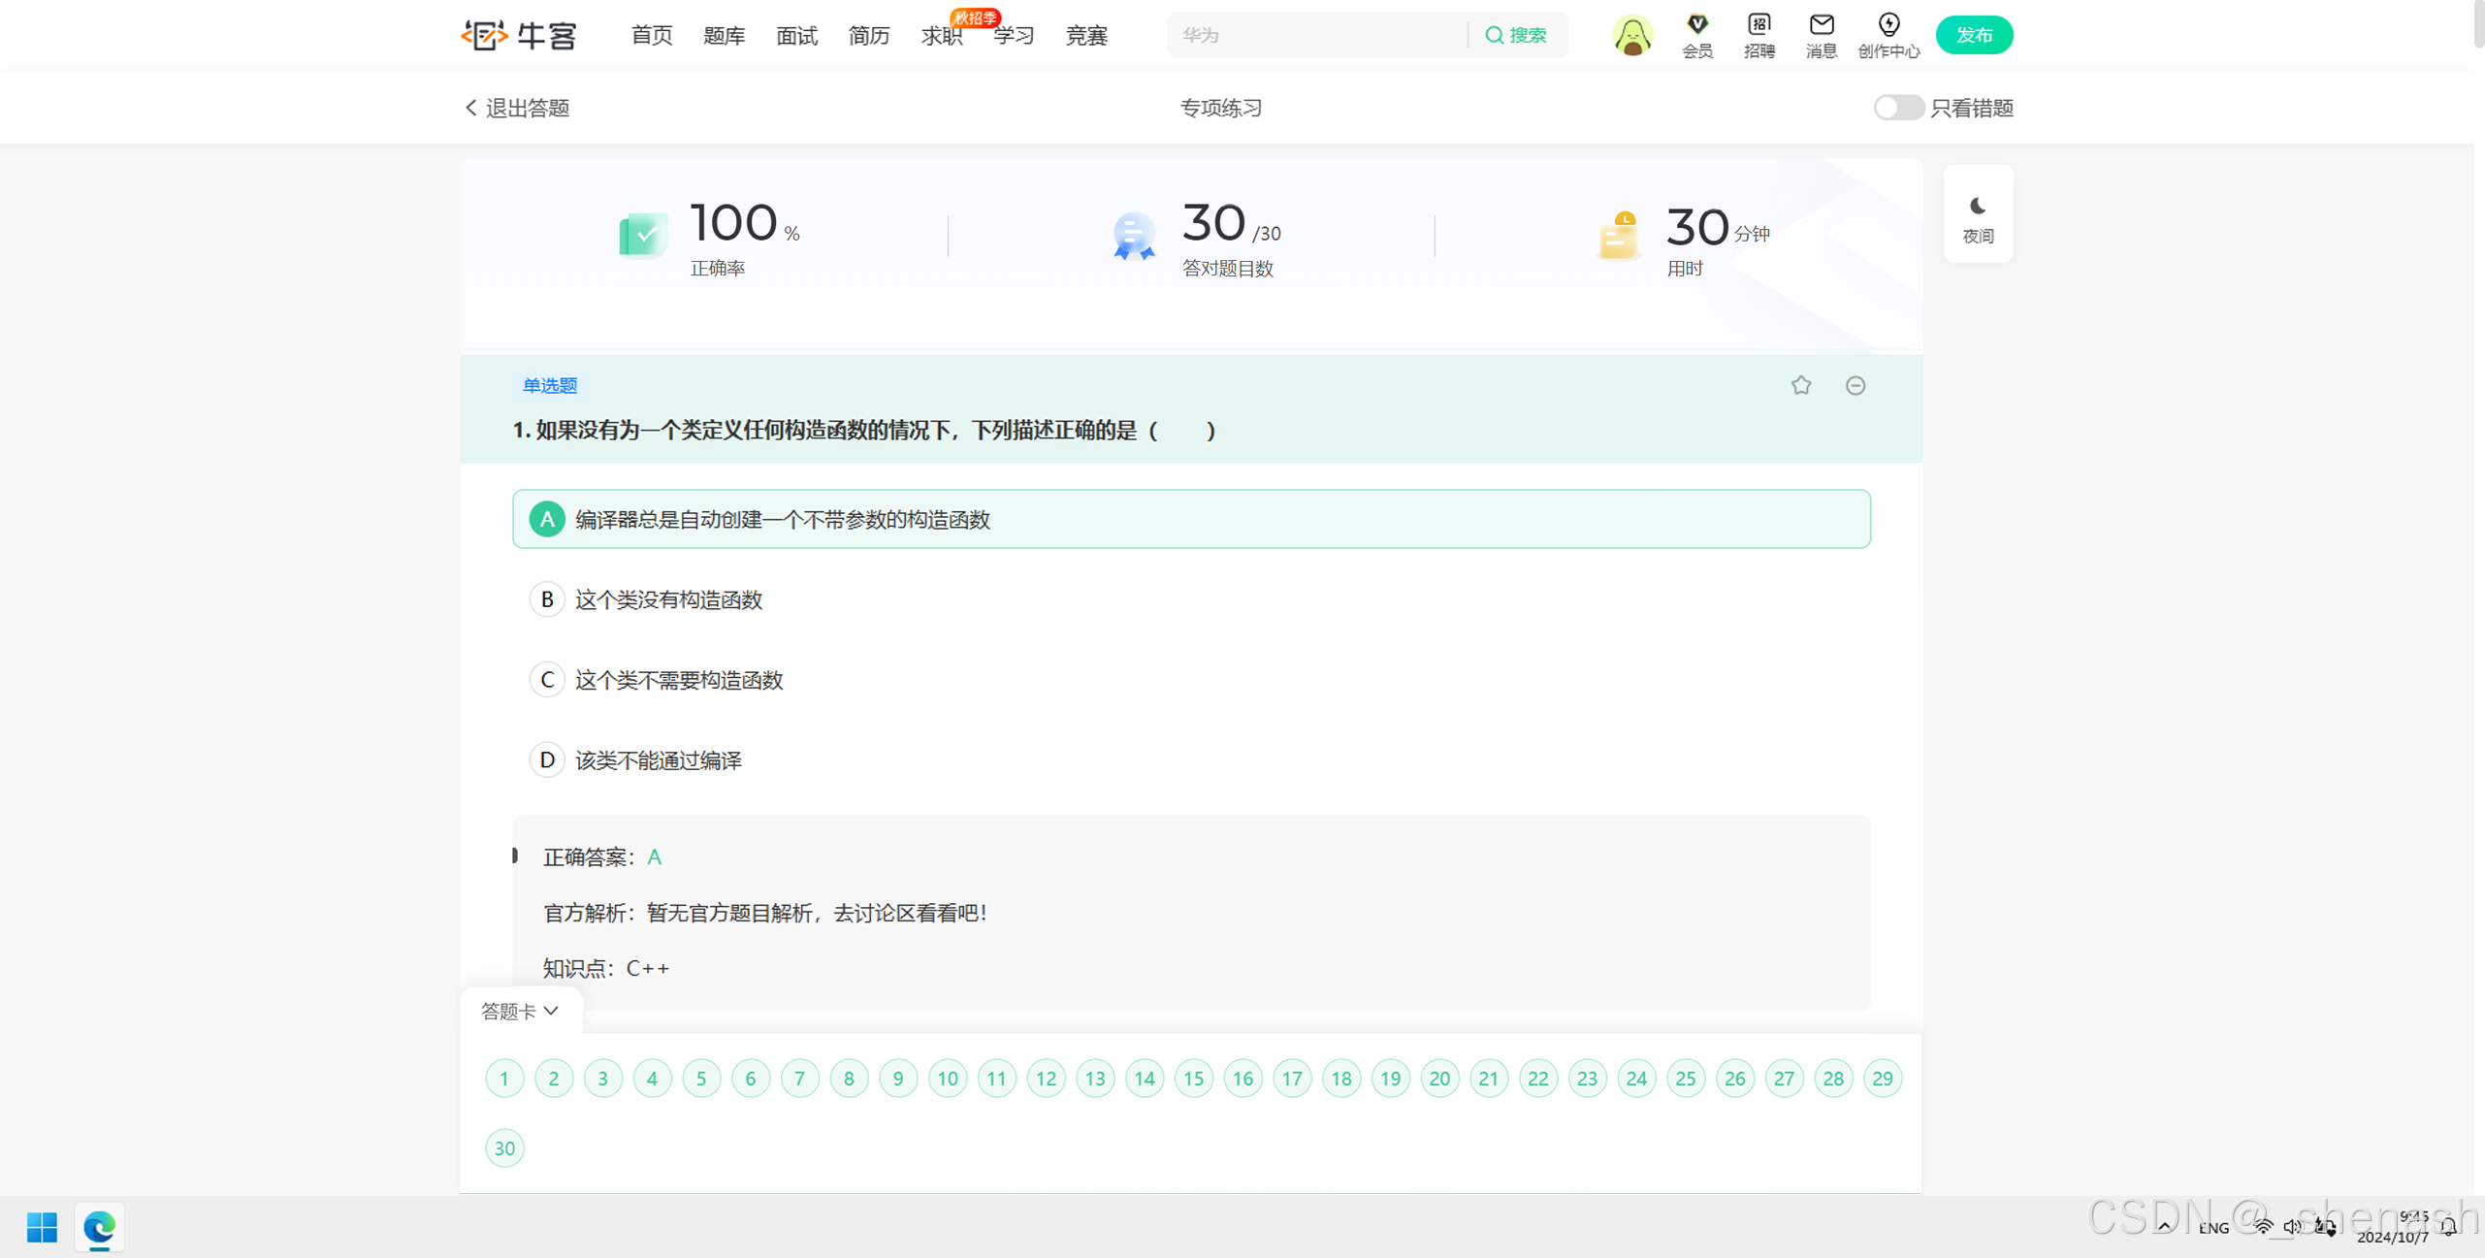Click the user avatar icon
2485x1258 pixels.
click(x=1632, y=36)
